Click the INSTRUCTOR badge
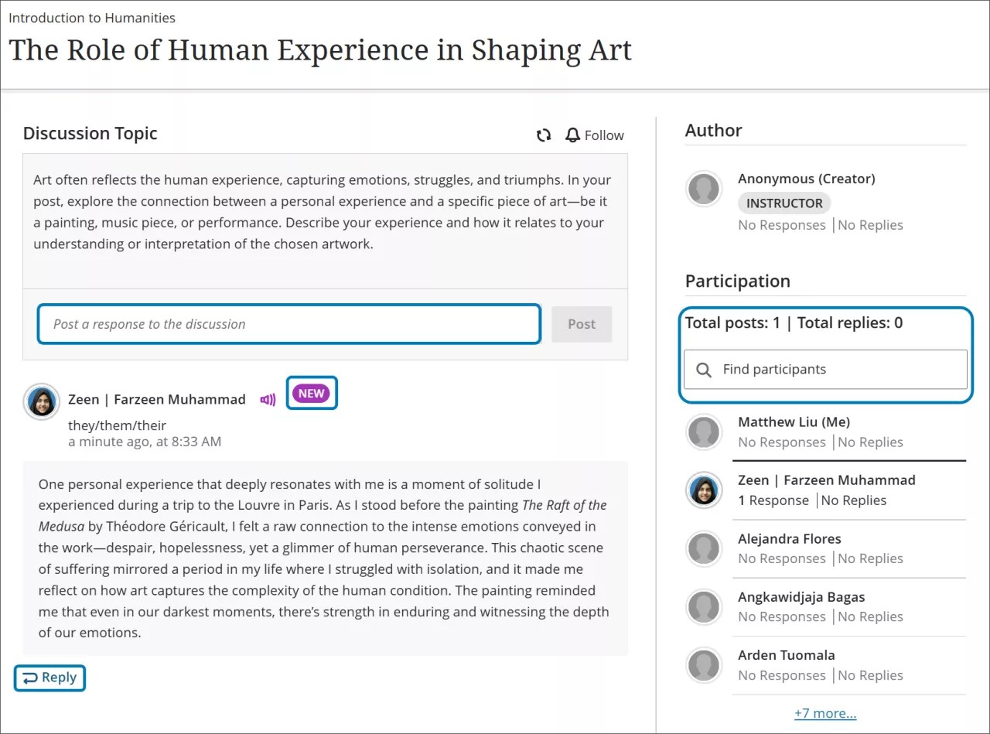The width and height of the screenshot is (990, 734). coord(783,203)
